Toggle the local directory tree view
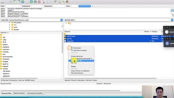The image size is (174, 98). tap(15, 2)
